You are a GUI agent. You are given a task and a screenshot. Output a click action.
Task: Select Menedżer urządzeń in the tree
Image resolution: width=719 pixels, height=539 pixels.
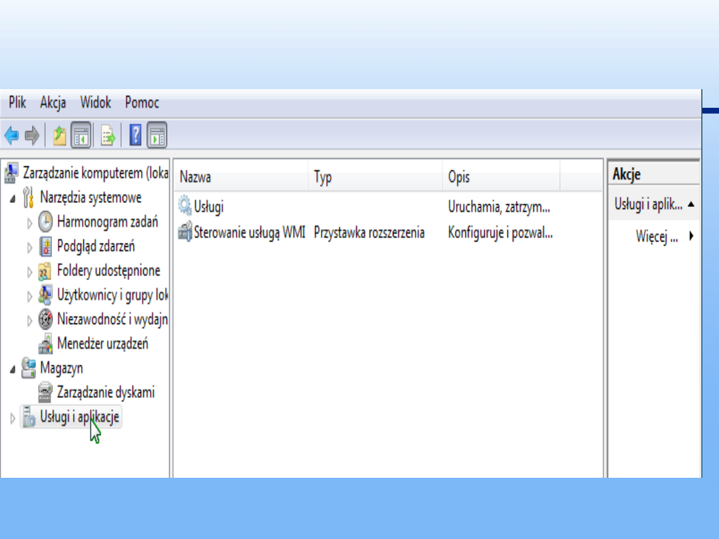(x=102, y=344)
